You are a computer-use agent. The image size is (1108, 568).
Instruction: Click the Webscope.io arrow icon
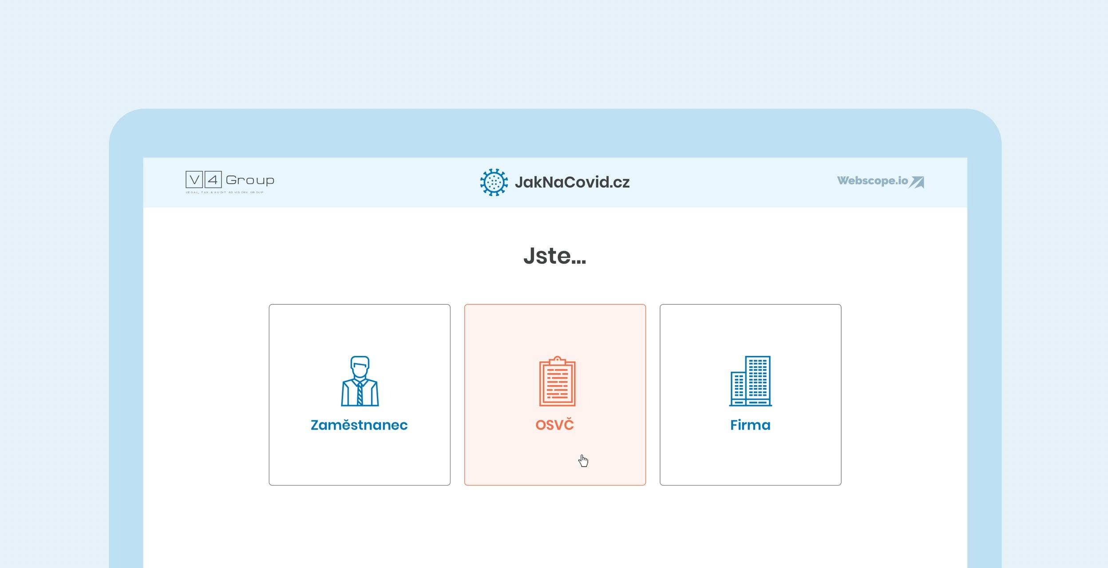click(x=917, y=182)
